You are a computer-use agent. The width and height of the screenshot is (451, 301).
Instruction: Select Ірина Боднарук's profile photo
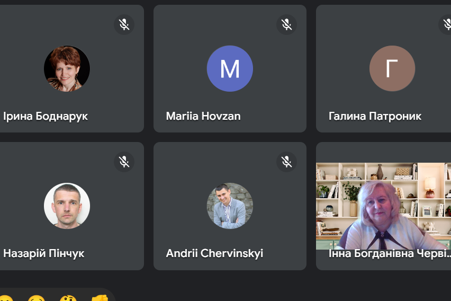67,68
